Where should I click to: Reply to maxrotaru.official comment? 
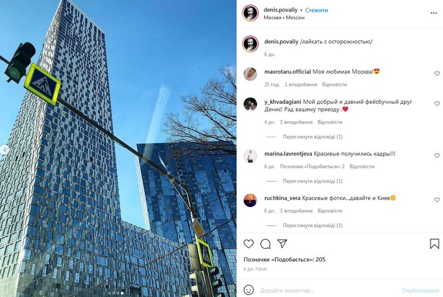pyautogui.click(x=334, y=85)
